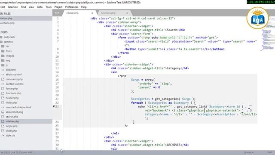Open contact-us.html in the sidebar
The height and width of the screenshot is (155, 275).
coord(15,84)
